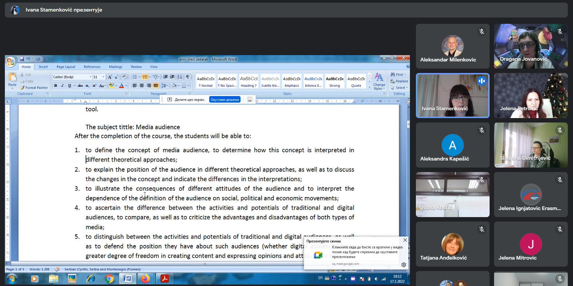Open Adobe Acrobat from the taskbar
This screenshot has height=286, width=573.
coord(165,278)
